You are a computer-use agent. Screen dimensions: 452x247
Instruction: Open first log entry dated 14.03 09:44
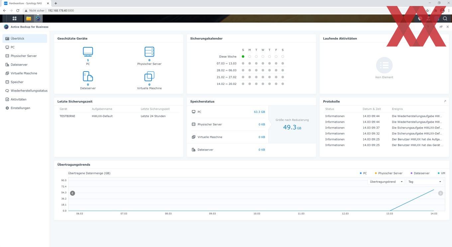pos(384,116)
